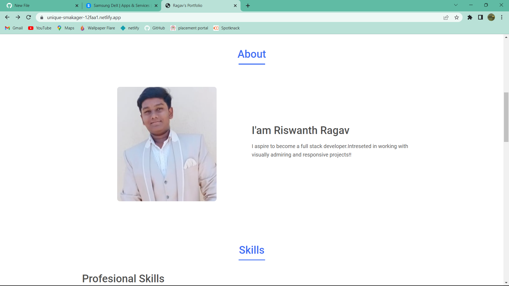Click the profile photo in About section
The height and width of the screenshot is (286, 509).
(x=167, y=144)
